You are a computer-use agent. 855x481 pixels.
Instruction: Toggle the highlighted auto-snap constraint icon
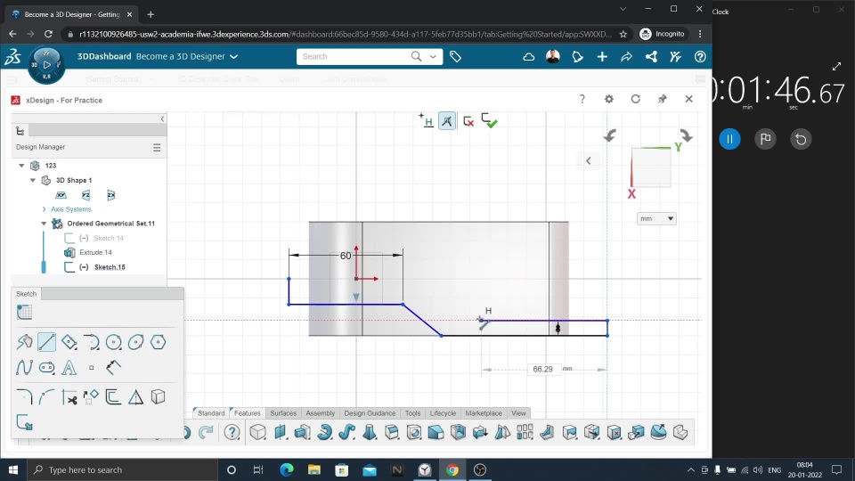point(447,121)
